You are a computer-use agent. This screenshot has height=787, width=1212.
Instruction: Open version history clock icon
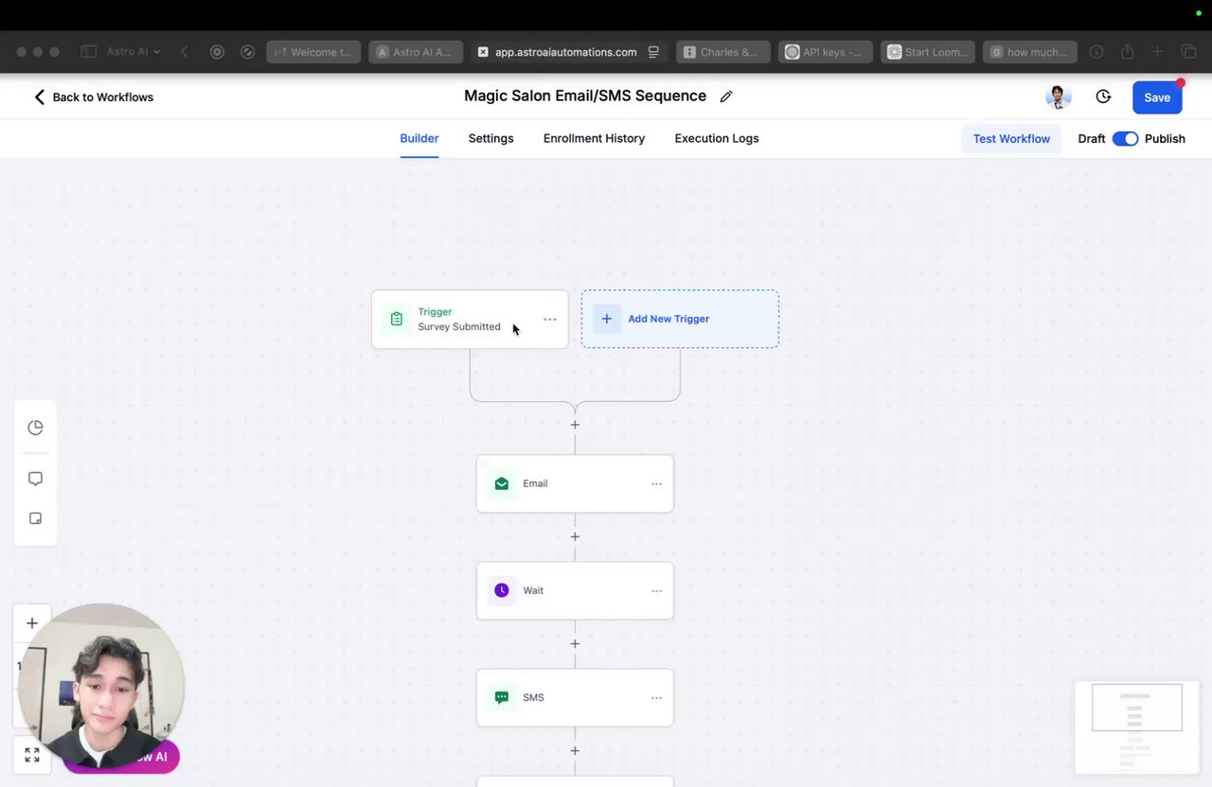point(1103,96)
